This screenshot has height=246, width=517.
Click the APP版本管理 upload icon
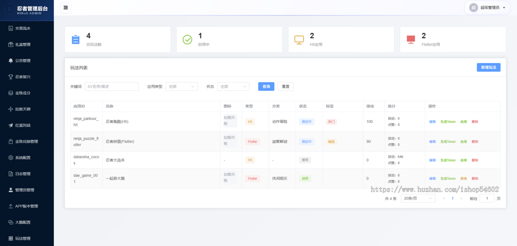pos(11,206)
